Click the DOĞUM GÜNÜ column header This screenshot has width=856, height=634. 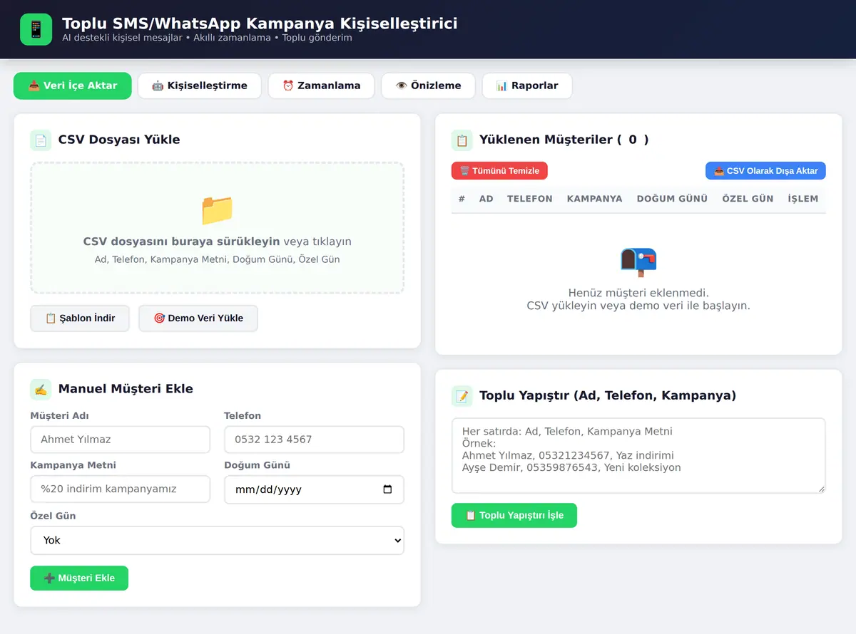673,199
